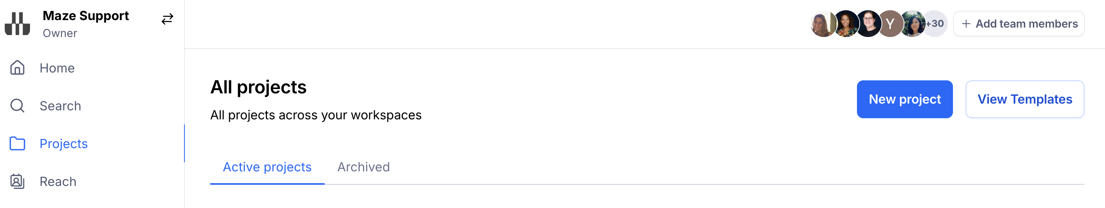The image size is (1105, 208).
Task: Navigate to Reach section
Action: point(58,182)
